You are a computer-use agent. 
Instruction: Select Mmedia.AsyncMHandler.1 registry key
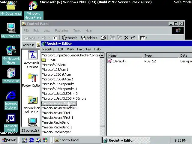point(60,108)
